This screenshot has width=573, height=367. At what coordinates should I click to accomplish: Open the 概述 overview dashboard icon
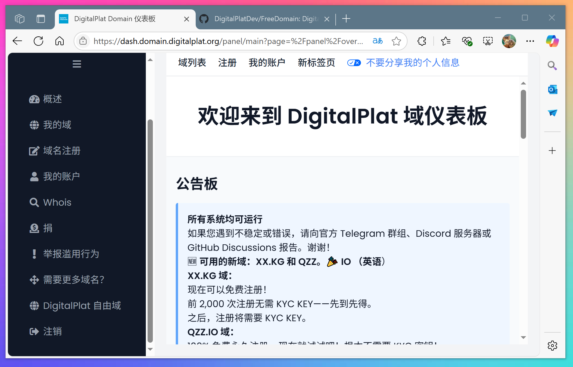[x=34, y=99]
